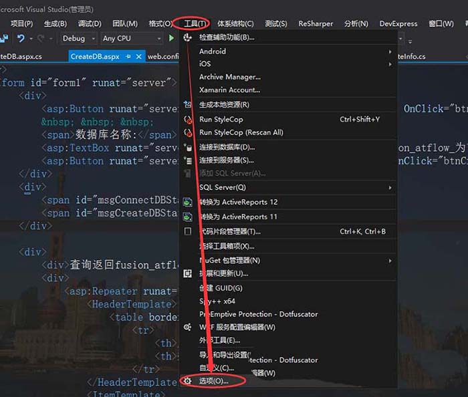Click the 连接到服务器(S) server icon
The image size is (468, 397).
188,160
